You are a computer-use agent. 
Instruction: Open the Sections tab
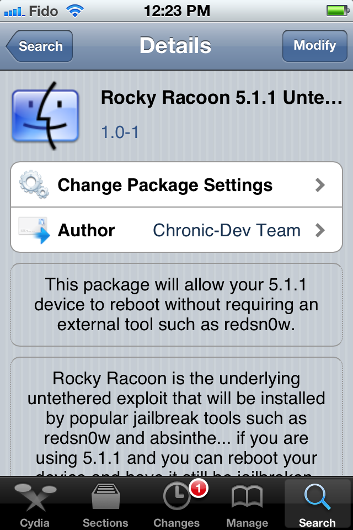[x=105, y=504]
